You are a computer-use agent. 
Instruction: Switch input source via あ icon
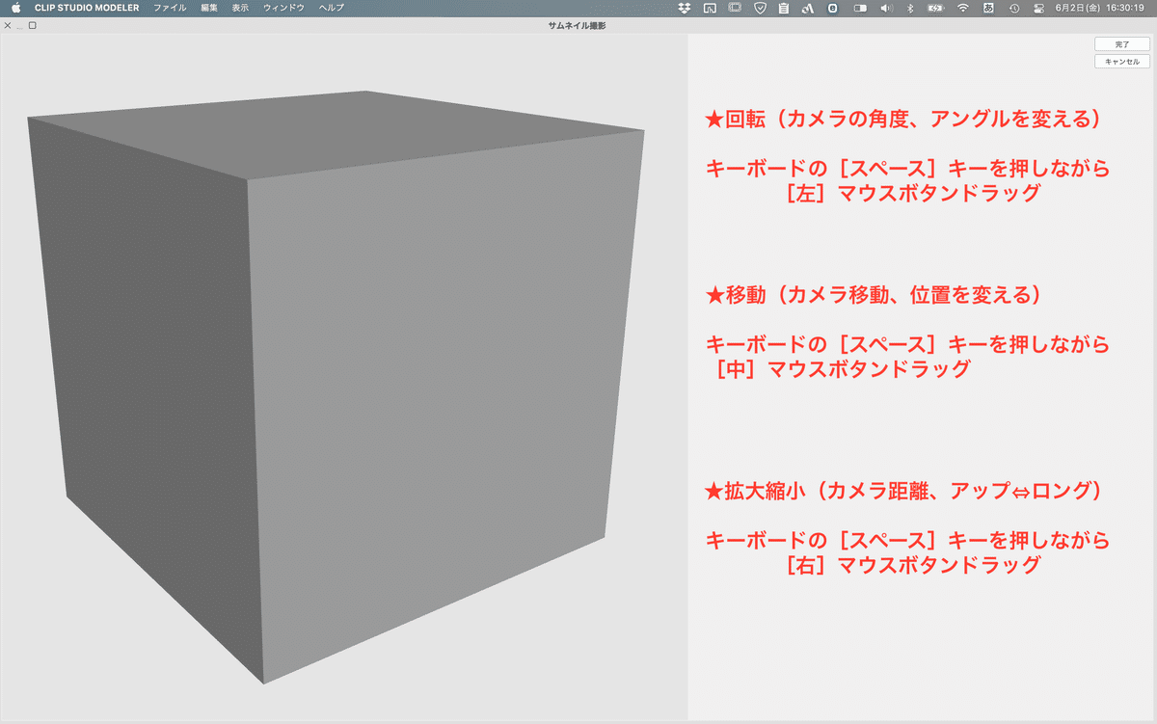tap(988, 8)
